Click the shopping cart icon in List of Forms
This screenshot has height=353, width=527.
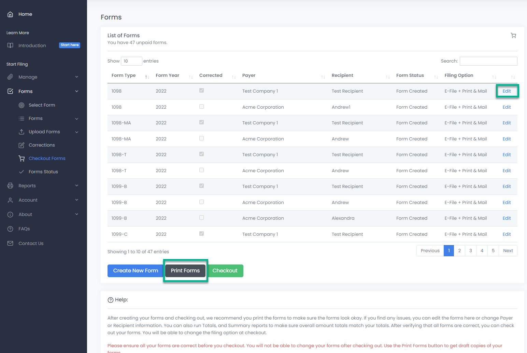click(513, 36)
